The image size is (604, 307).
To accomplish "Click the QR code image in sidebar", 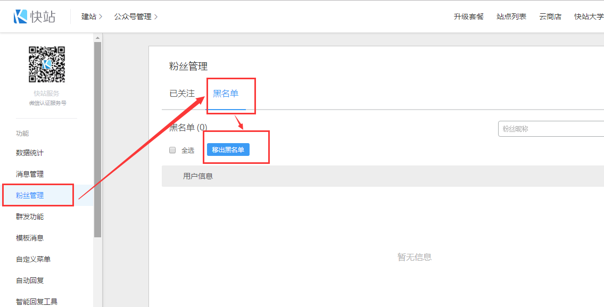I will 47,64.
